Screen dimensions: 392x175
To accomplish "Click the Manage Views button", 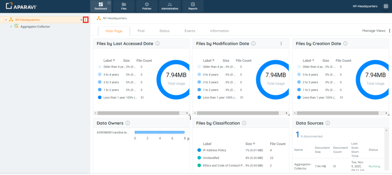I will pyautogui.click(x=374, y=31).
